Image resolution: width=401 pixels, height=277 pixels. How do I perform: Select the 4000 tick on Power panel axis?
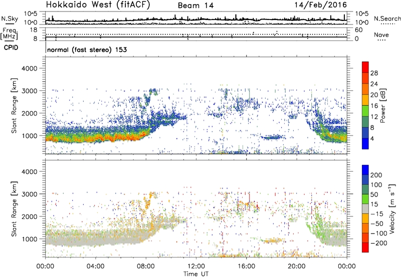click(x=29, y=68)
